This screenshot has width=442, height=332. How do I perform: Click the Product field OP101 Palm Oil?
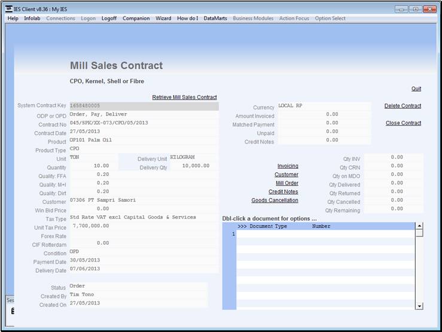[144, 140]
